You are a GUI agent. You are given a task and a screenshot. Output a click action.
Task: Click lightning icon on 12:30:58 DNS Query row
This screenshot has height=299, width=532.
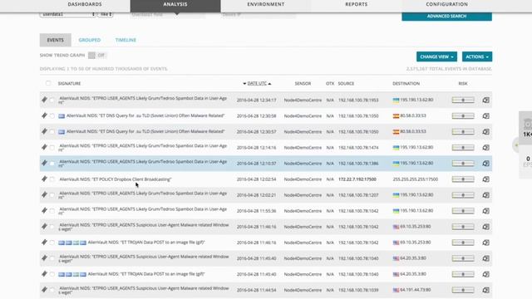pyautogui.click(x=44, y=115)
